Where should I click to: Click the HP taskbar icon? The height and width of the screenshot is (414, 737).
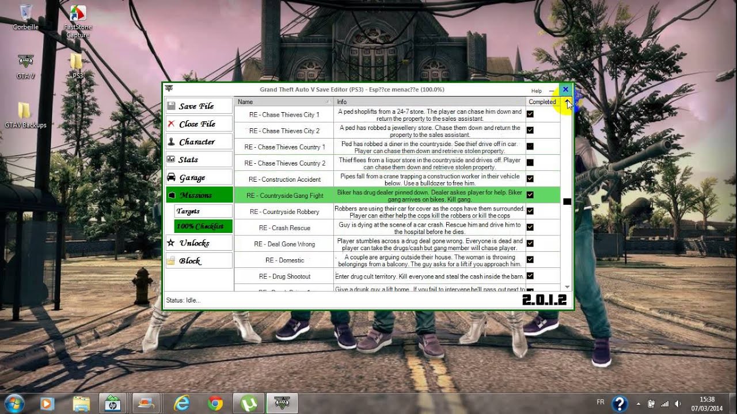point(114,404)
